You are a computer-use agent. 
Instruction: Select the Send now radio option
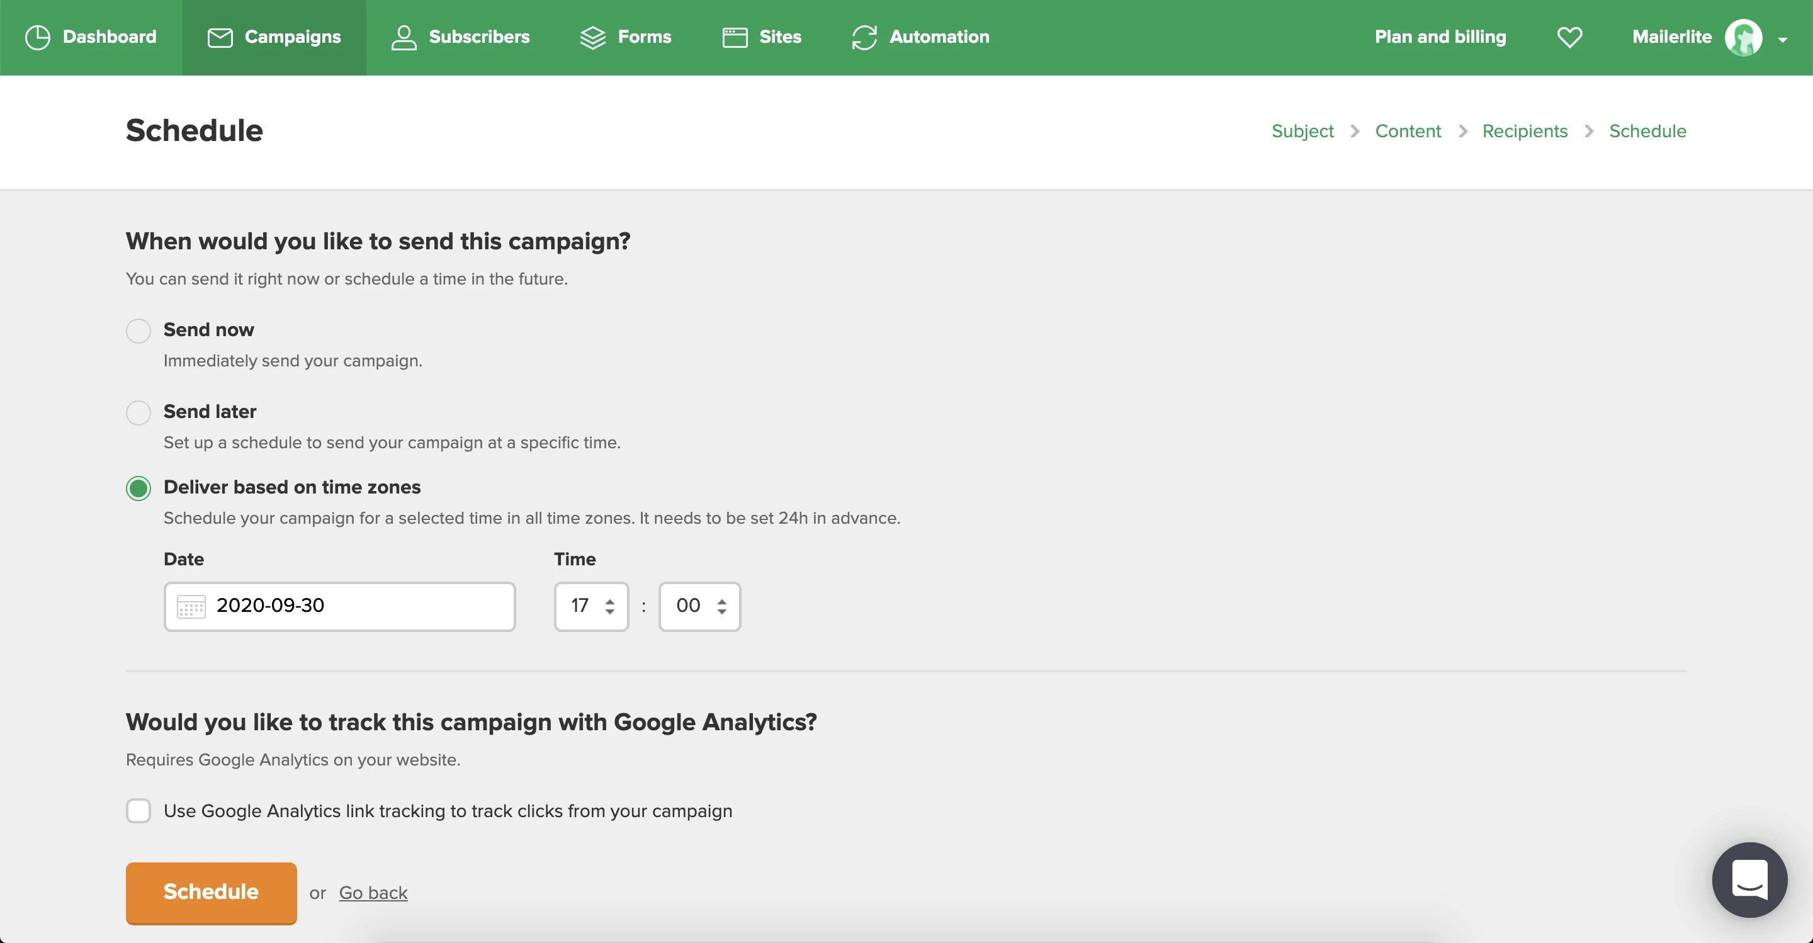point(138,330)
